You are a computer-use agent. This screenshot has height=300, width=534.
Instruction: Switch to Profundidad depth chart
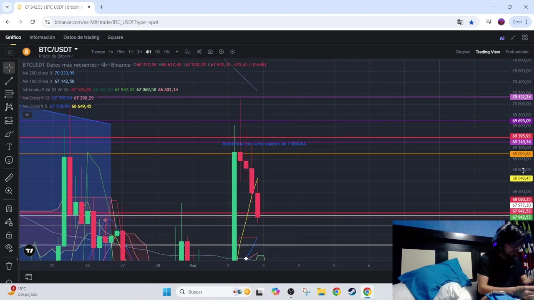tap(517, 52)
